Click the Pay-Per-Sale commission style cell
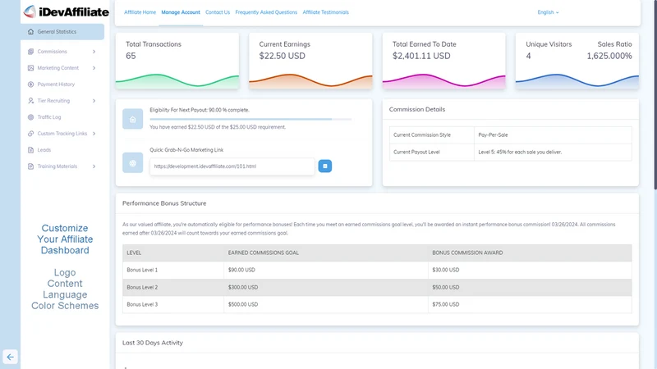The image size is (657, 369). point(553,135)
